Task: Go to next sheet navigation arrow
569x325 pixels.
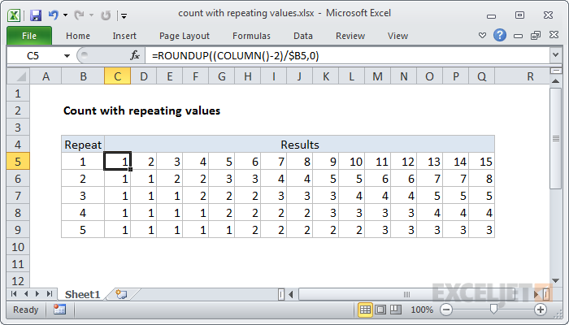Action: (37, 294)
